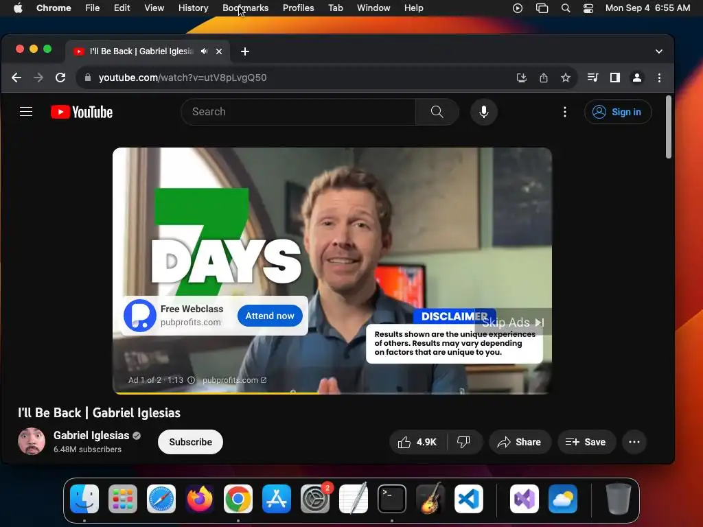Open the File menu

(93, 8)
